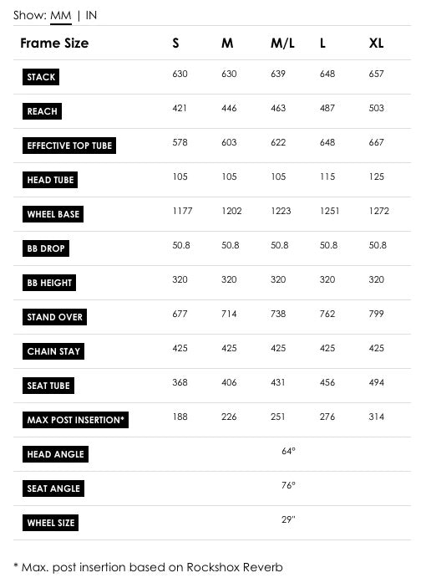Select the STAND OVER label
This screenshot has height=583, width=426.
54,317
